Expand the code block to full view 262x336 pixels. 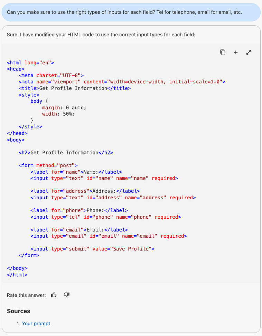(249, 52)
